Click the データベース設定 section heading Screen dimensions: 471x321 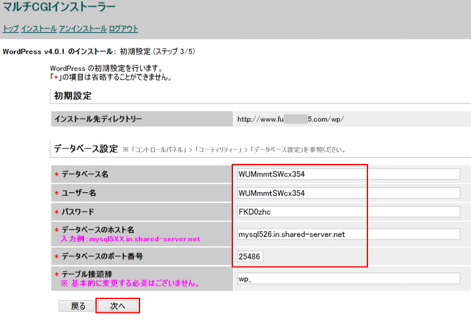(x=85, y=149)
